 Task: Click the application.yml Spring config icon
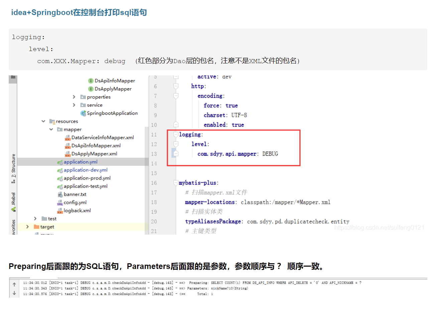(60, 162)
